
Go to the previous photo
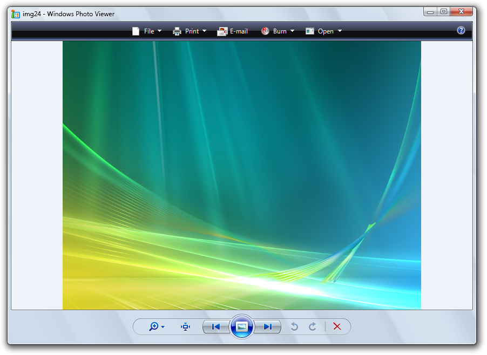[x=215, y=326]
